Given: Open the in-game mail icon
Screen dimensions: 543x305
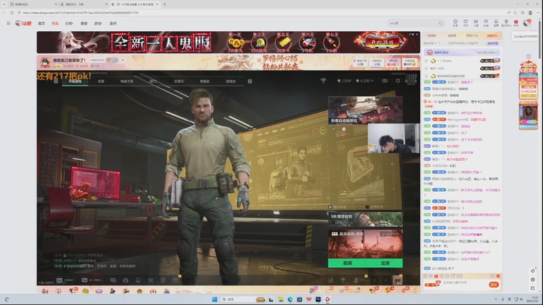Looking at the screenshot, I should (x=385, y=81).
